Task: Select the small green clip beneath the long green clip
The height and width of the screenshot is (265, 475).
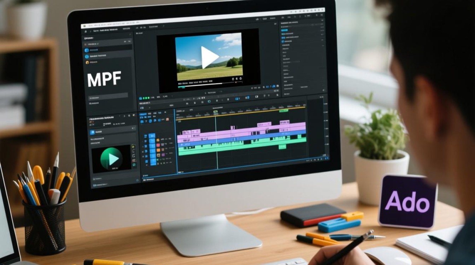Action: (x=282, y=147)
